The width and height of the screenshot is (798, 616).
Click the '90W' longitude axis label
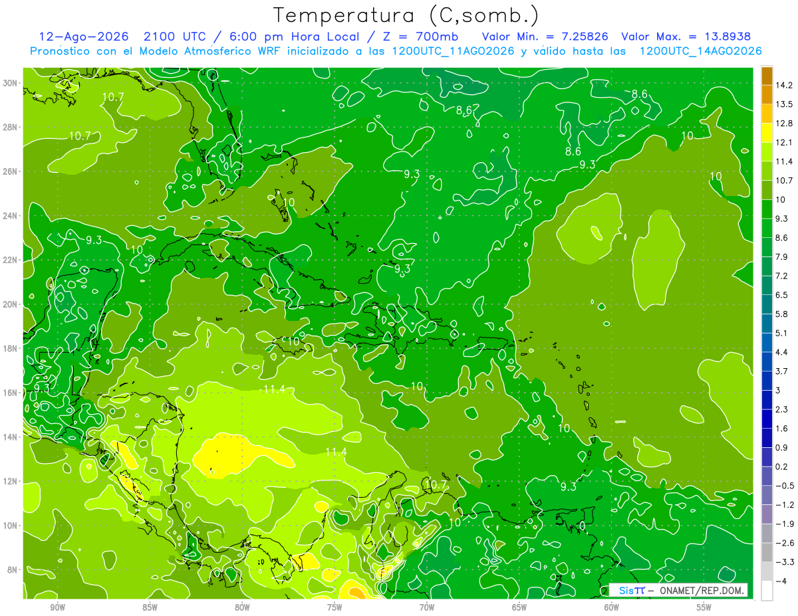(57, 607)
